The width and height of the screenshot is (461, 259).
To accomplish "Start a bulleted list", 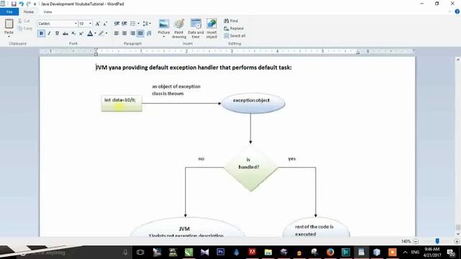I will [133, 24].
